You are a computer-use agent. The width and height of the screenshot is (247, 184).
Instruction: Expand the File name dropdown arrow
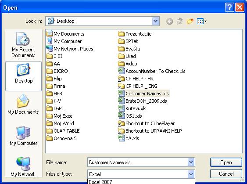coord(191,162)
